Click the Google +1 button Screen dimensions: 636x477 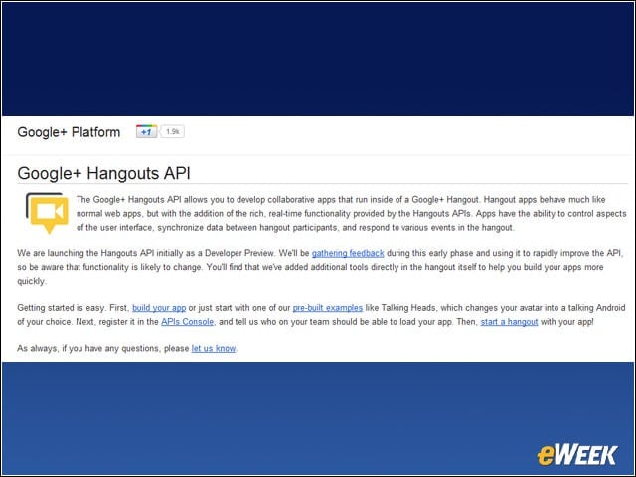pos(146,132)
